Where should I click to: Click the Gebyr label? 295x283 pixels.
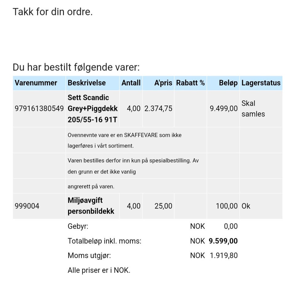pyautogui.click(x=78, y=226)
